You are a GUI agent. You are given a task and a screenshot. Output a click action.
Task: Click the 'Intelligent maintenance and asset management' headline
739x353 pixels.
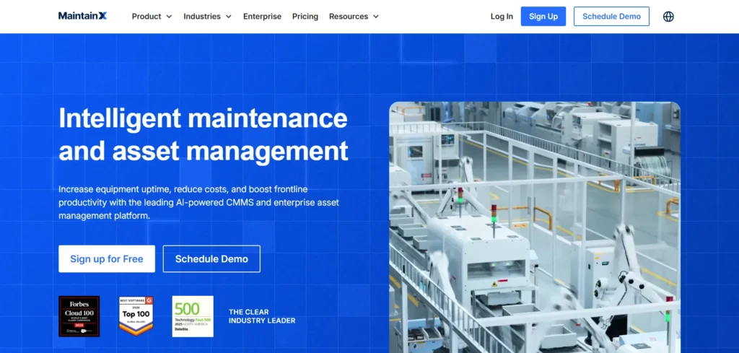pos(203,134)
